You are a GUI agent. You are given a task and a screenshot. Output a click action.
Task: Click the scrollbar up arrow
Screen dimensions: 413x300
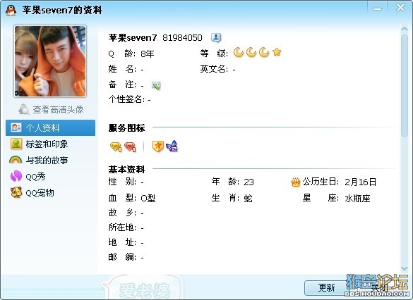(x=405, y=29)
